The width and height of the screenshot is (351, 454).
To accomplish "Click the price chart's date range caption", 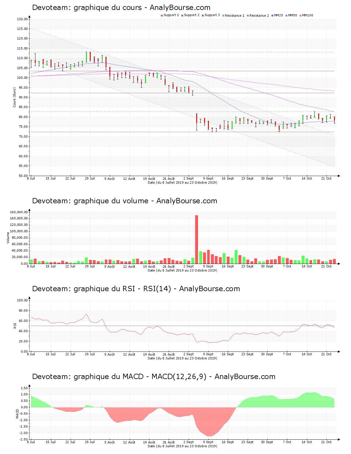I will [183, 182].
